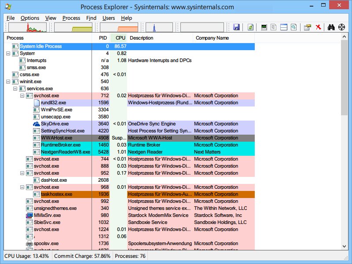Click the DLL/handle view toolbar icon
Screen dimensions: 352x264
293,27
